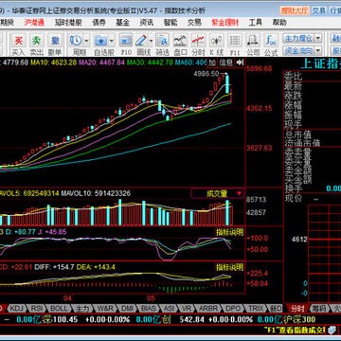Select the TRIX indicator tab
The height and width of the screenshot is (341, 341).
click(x=255, y=308)
